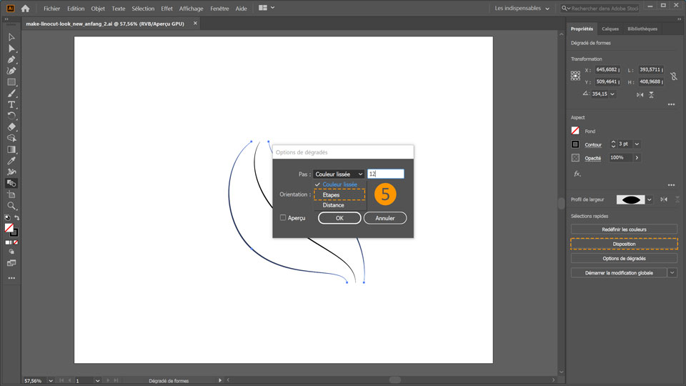This screenshot has height=386, width=686.
Task: Select the Gradient tool
Action: click(11, 149)
